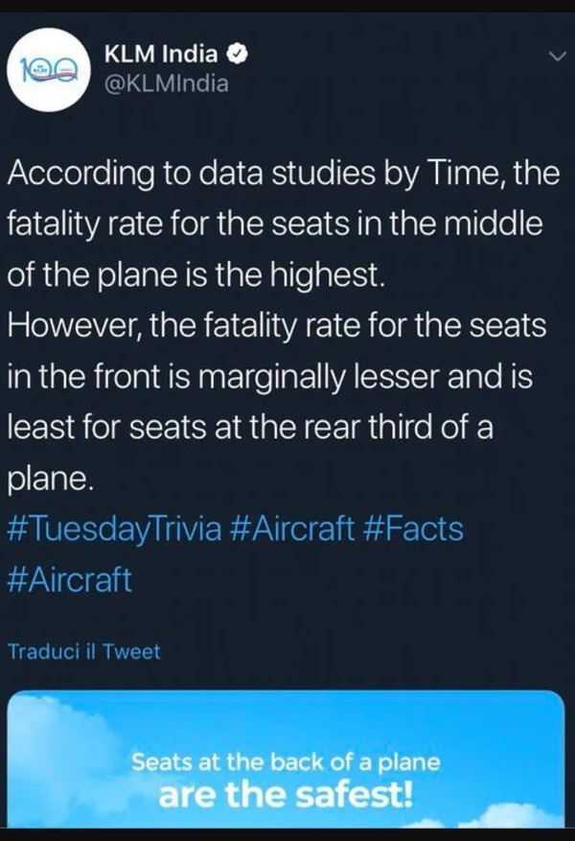Click the sentence starting with 'However'

[x=276, y=327]
